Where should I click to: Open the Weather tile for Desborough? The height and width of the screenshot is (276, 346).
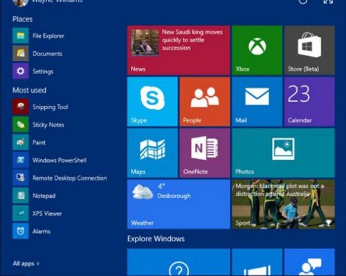pyautogui.click(x=179, y=204)
